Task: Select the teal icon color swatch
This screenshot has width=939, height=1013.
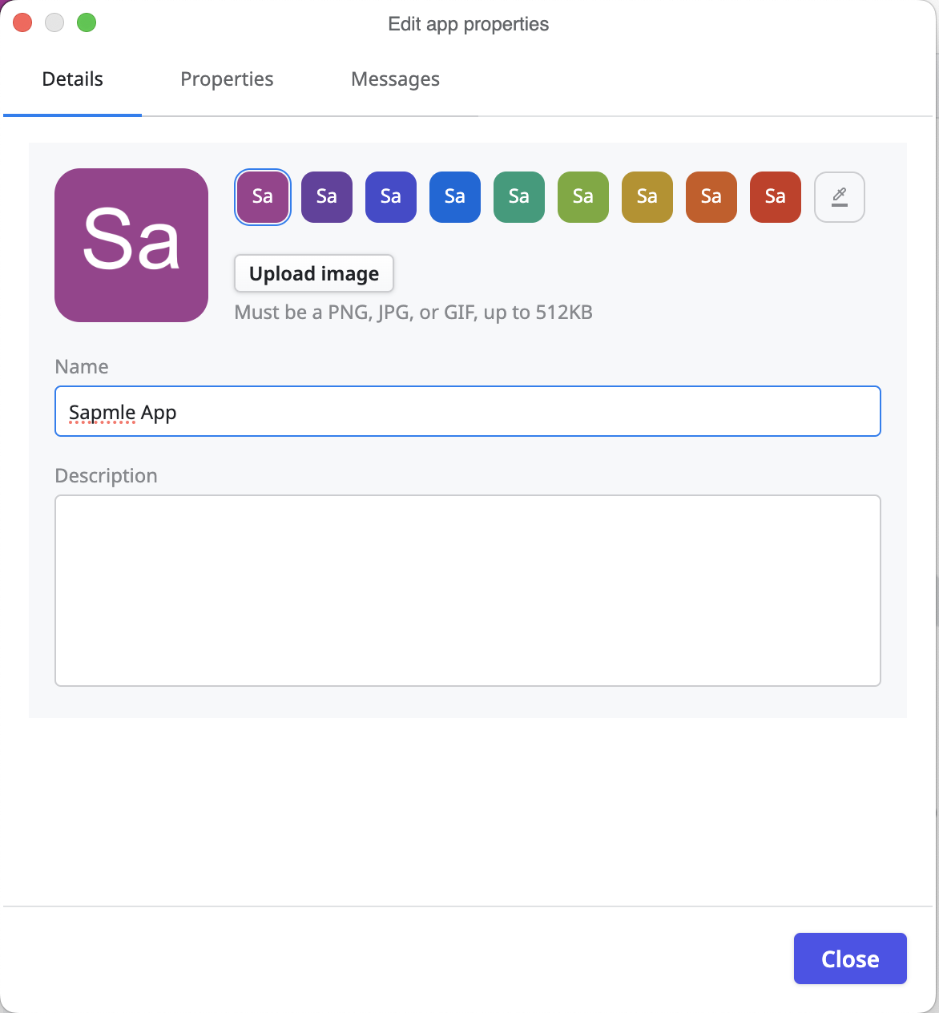Action: pos(518,196)
